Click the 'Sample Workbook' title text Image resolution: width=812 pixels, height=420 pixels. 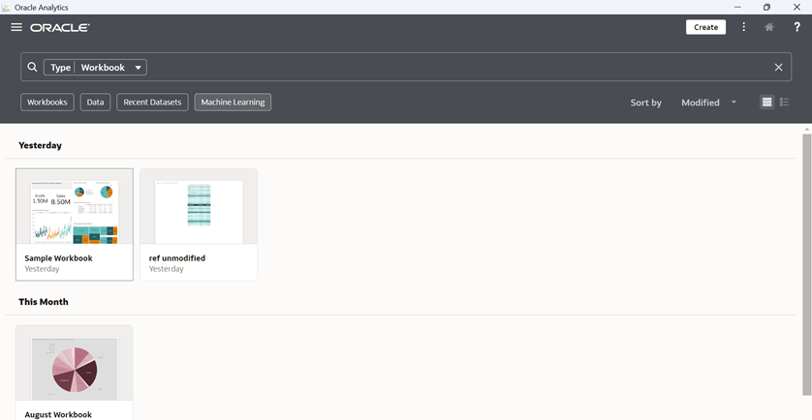[58, 258]
